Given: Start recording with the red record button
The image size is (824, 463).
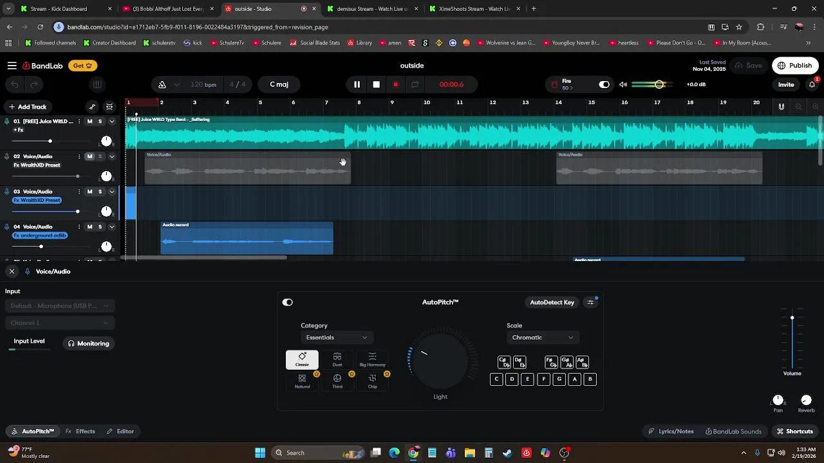Looking at the screenshot, I should point(396,84).
